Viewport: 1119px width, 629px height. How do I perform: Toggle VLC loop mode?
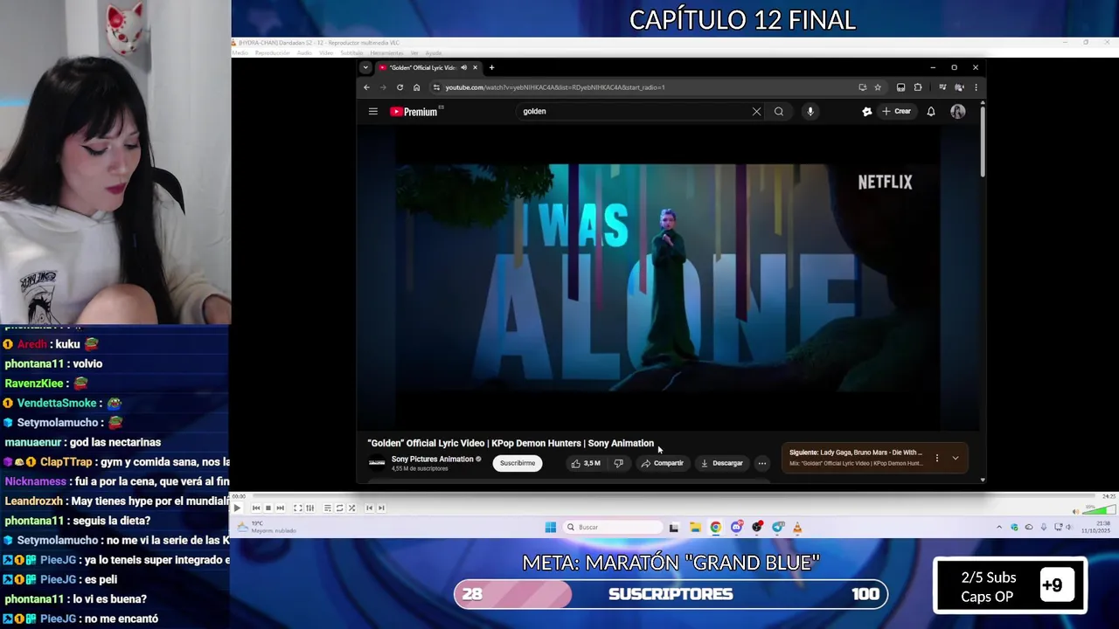340,508
